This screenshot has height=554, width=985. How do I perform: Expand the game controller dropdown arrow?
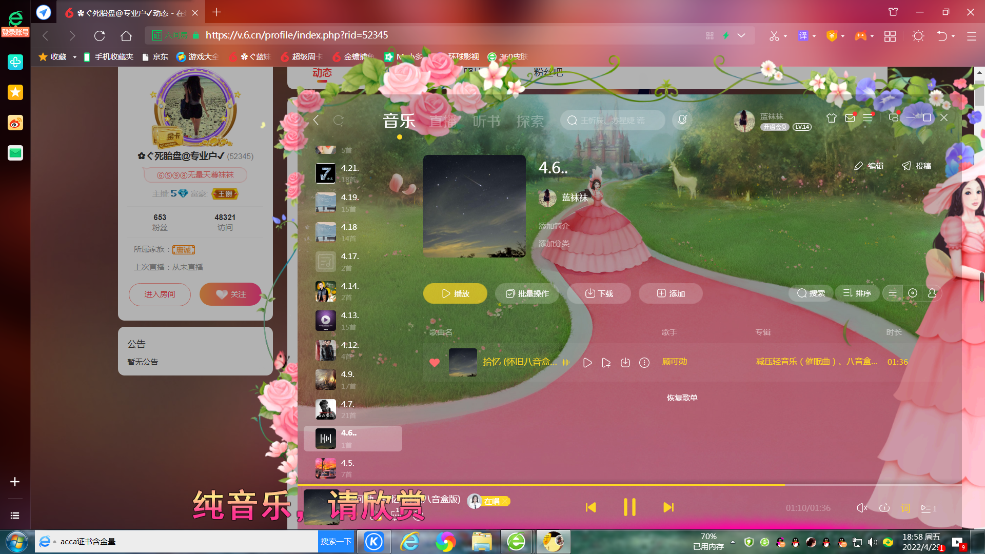pyautogui.click(x=872, y=36)
